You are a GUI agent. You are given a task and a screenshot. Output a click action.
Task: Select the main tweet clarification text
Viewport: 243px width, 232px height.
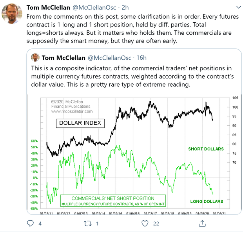(132, 29)
